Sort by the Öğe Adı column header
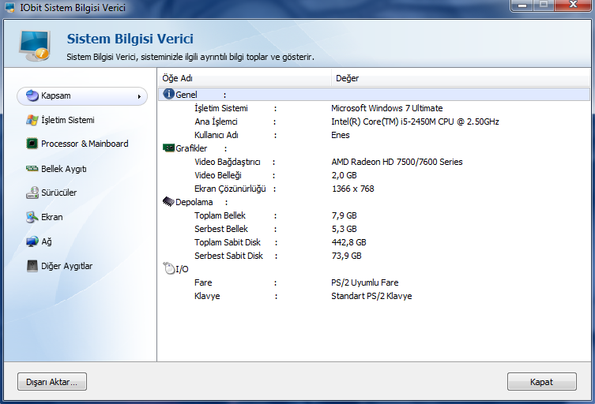595x404 pixels. click(244, 78)
